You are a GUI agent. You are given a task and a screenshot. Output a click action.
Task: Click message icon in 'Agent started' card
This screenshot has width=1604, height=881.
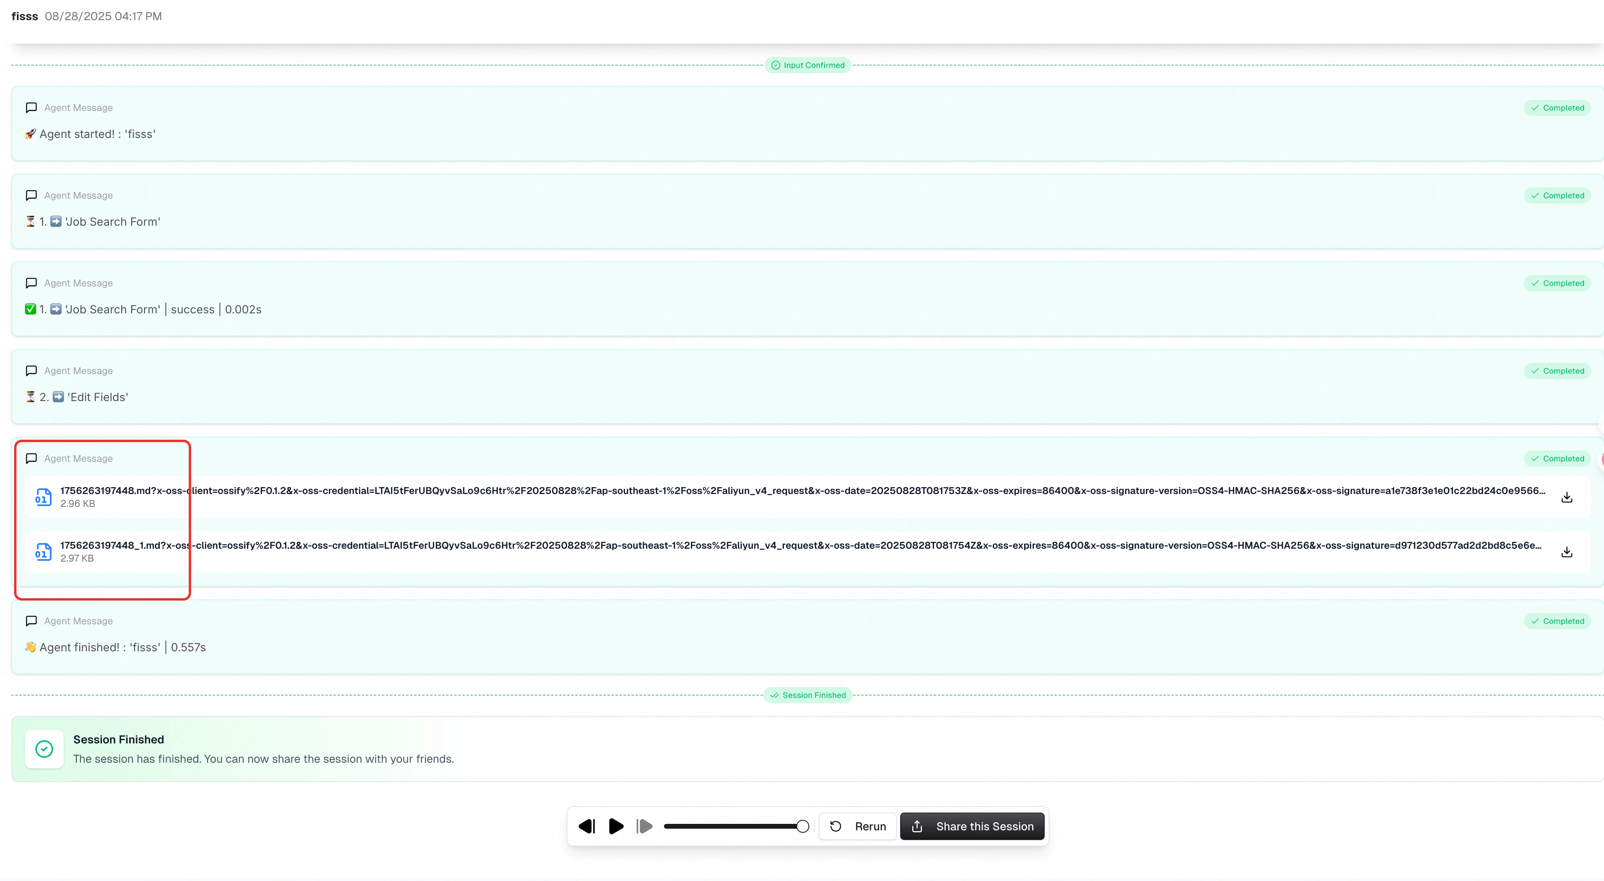tap(31, 108)
